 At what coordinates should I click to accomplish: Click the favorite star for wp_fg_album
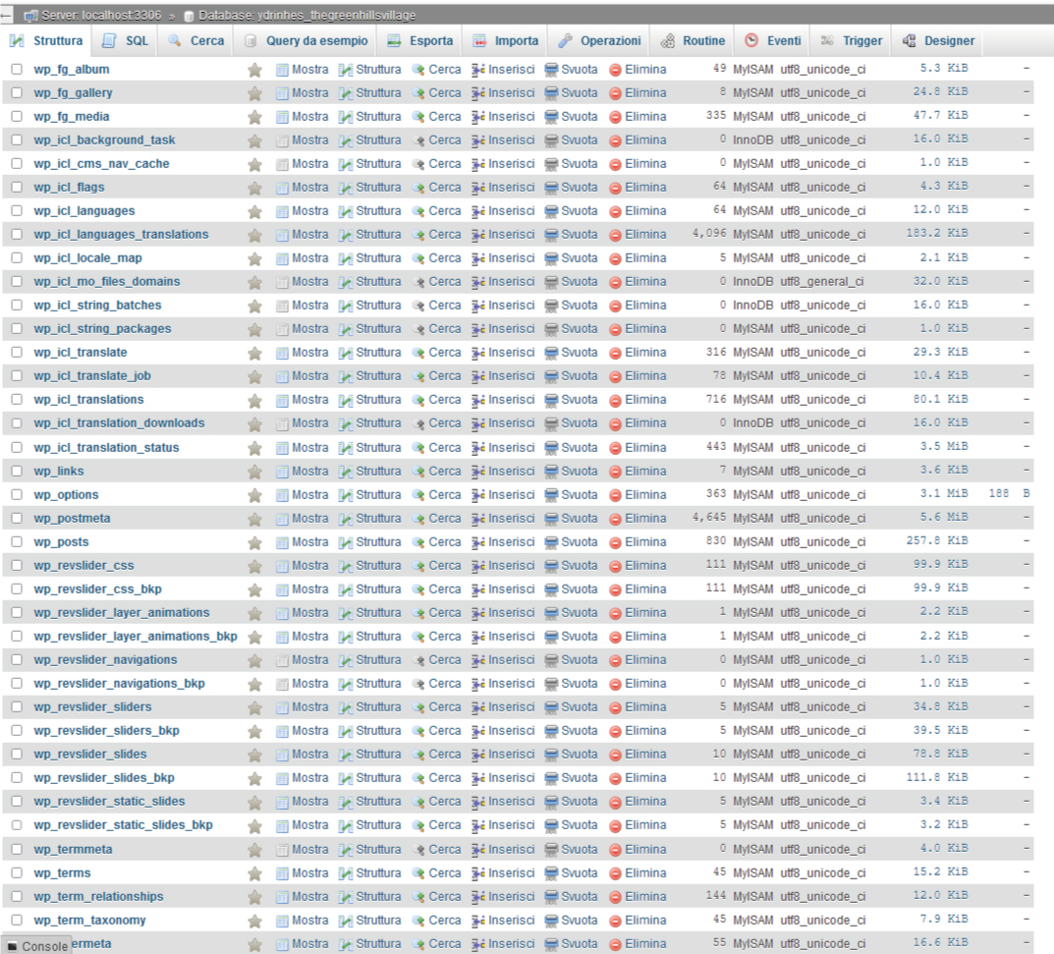(x=254, y=70)
